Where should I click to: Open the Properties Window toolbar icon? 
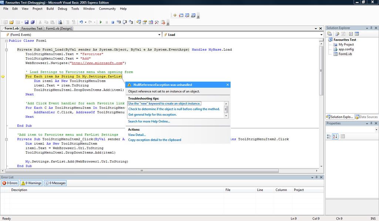pyautogui.click(x=145, y=22)
